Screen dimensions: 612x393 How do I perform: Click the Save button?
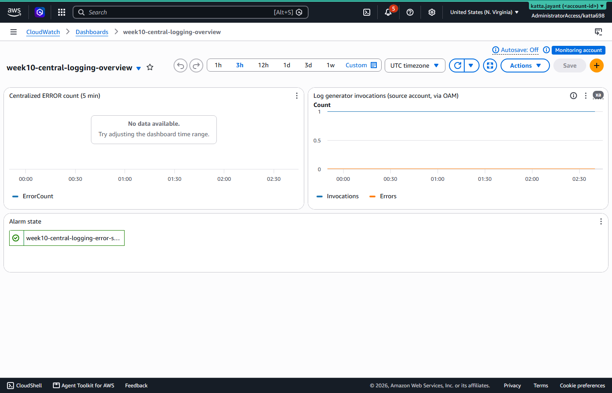[570, 65]
